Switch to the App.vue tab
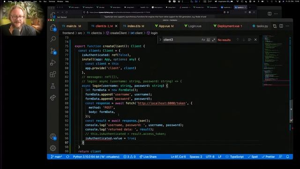 (165, 26)
